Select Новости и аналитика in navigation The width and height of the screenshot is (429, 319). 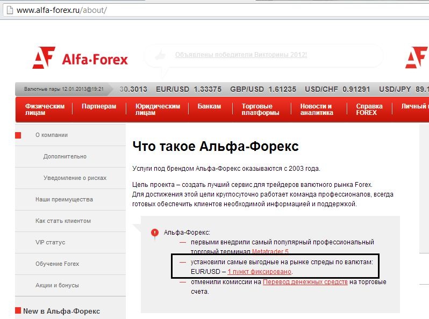316,110
